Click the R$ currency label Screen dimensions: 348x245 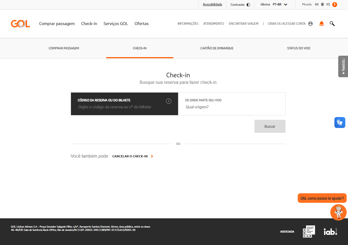[x=328, y=4]
